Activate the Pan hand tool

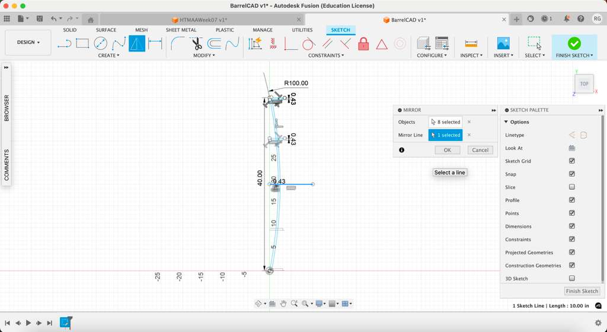283,304
